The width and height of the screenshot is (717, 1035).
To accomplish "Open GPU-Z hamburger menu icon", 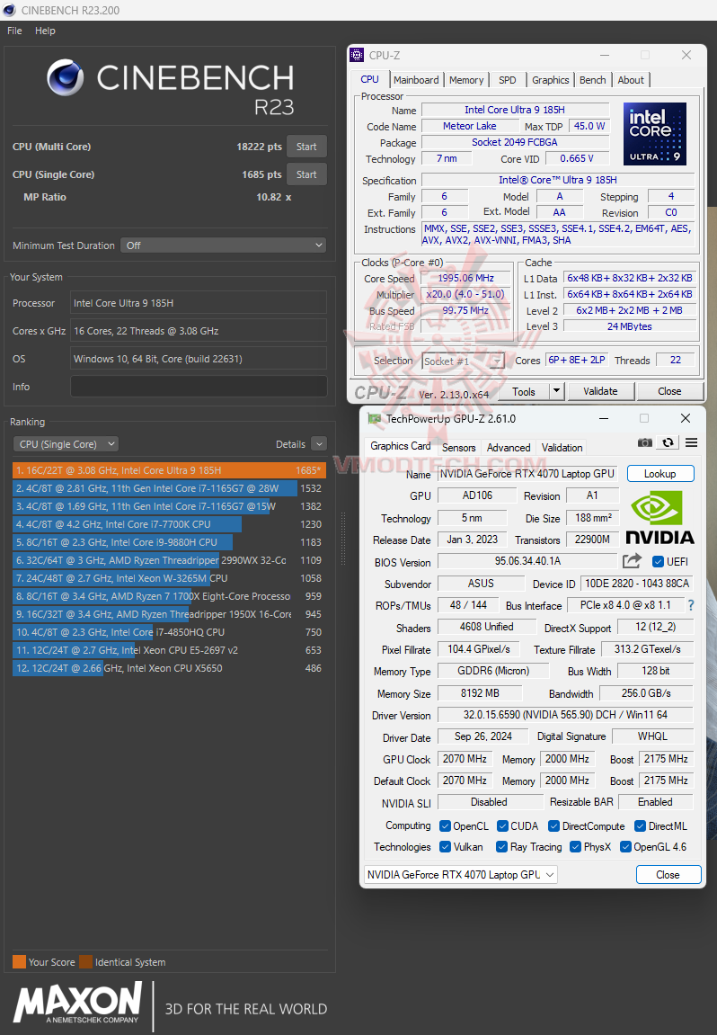I will point(691,443).
